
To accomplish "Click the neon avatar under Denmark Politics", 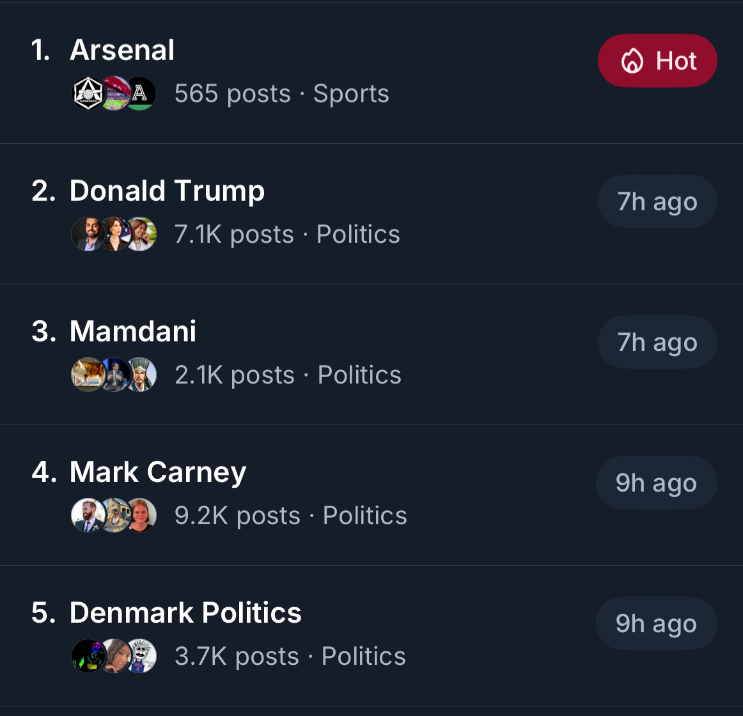I will tap(88, 657).
